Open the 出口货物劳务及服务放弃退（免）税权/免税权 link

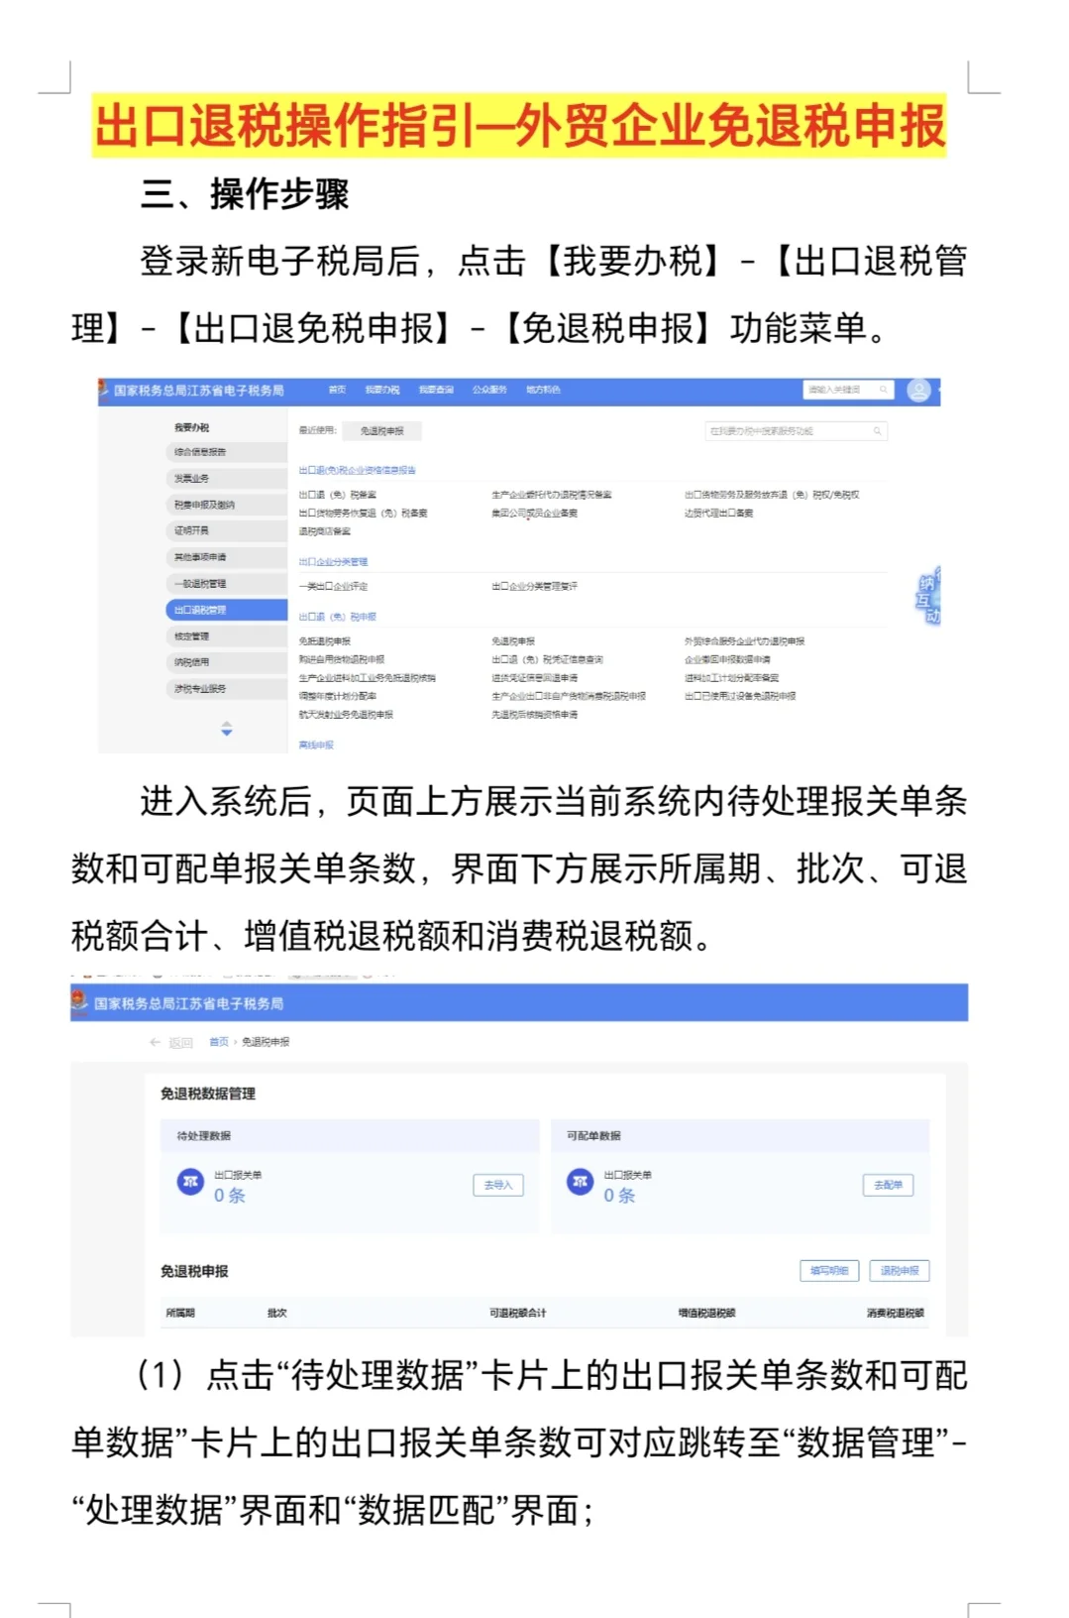pyautogui.click(x=772, y=495)
